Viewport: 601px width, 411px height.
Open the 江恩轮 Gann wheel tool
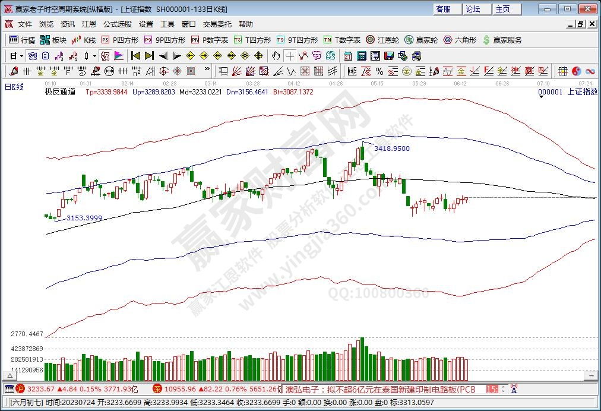tap(381, 40)
